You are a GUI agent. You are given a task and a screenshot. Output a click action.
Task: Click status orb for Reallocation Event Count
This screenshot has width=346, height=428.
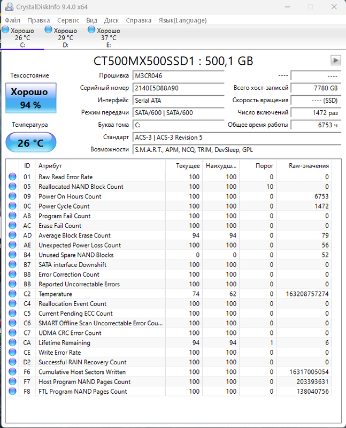12,303
